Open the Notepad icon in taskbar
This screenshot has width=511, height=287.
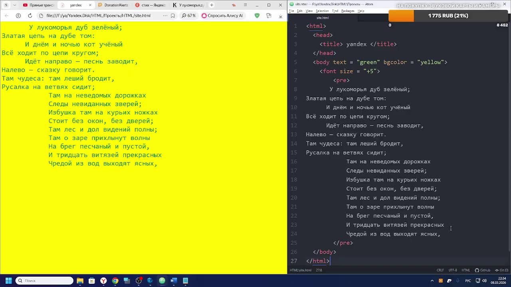(185, 281)
